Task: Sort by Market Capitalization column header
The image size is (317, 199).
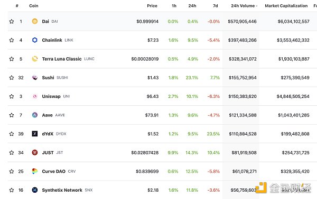Action: 286,6
